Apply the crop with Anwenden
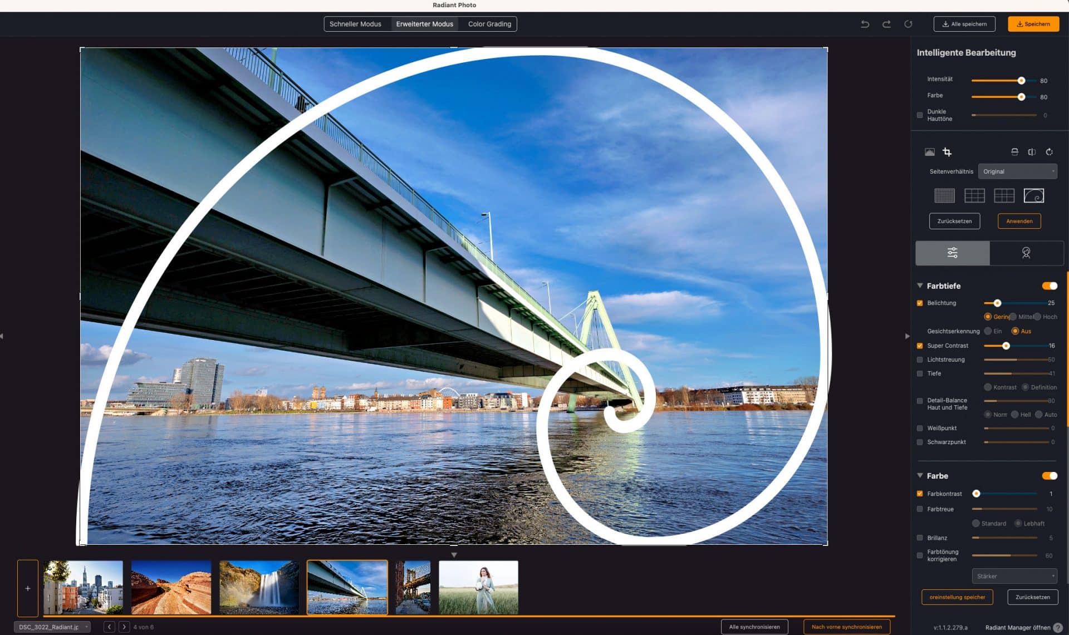Image resolution: width=1069 pixels, height=635 pixels. click(x=1019, y=221)
